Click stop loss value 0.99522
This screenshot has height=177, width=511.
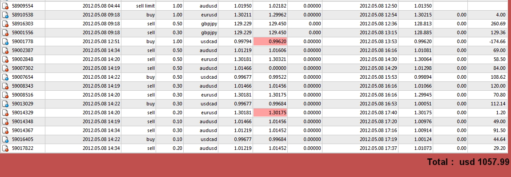[x=278, y=77]
